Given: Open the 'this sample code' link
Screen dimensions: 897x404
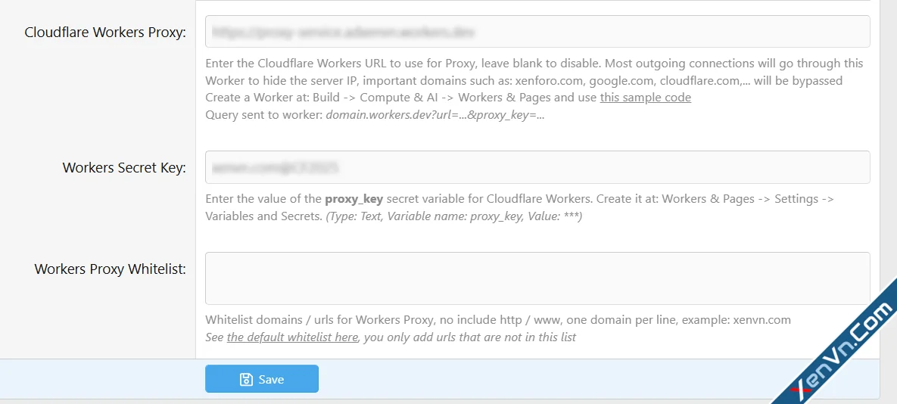Looking at the screenshot, I should click(645, 98).
